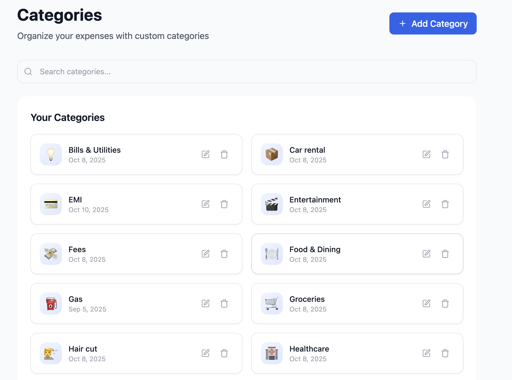Delete the Car rental category
The image size is (512, 380).
coord(445,154)
